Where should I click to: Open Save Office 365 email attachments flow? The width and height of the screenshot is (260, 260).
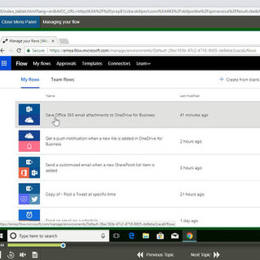pos(100,115)
